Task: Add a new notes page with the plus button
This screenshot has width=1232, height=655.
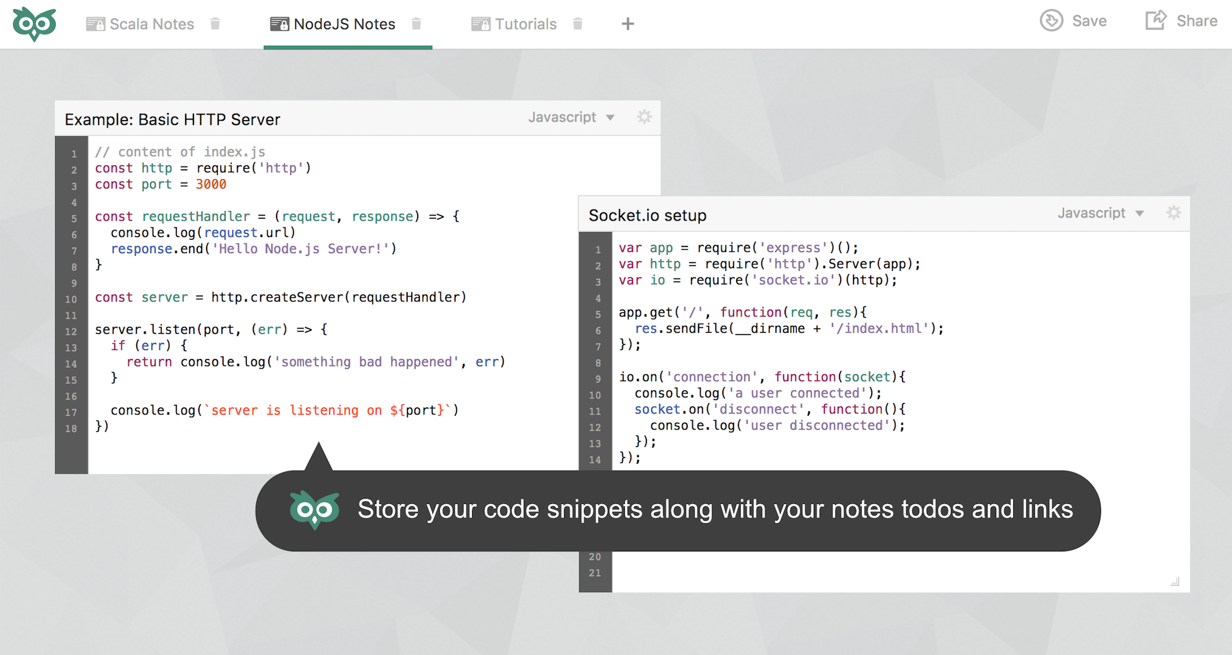Action: 628,24
